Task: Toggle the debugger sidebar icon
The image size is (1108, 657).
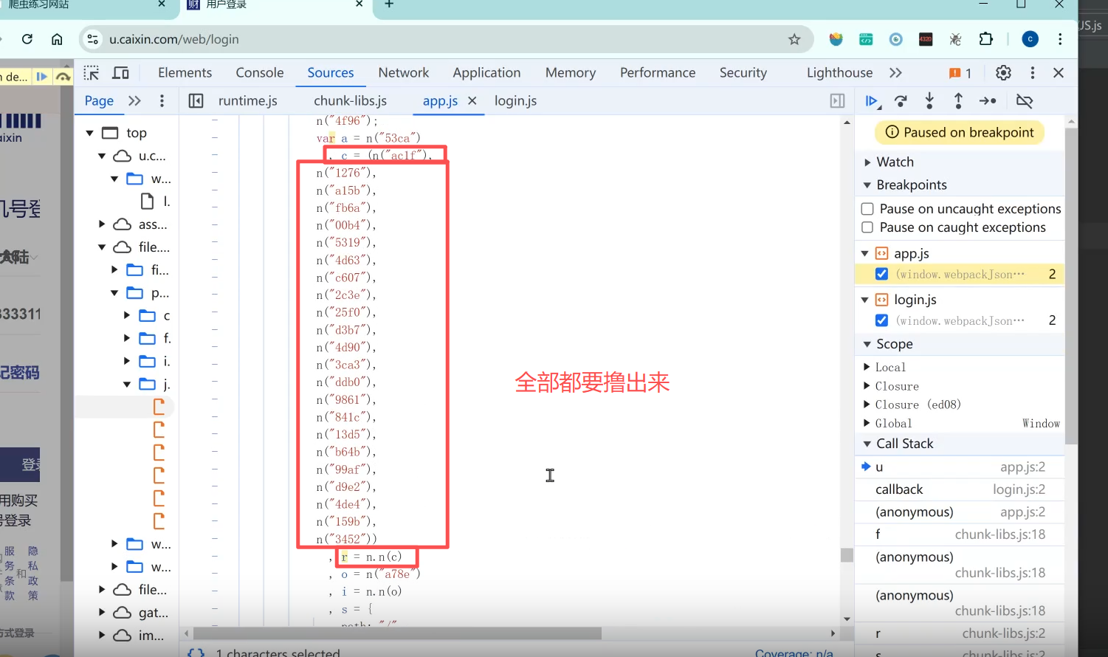Action: [837, 100]
